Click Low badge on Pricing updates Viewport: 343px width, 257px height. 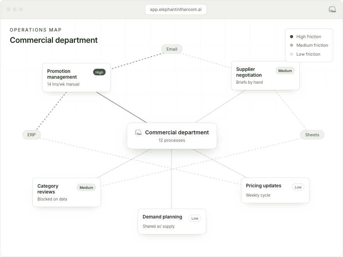point(298,187)
